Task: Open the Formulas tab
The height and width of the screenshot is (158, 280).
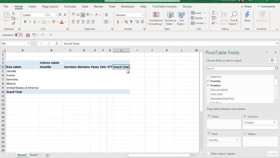Action: tap(70, 7)
